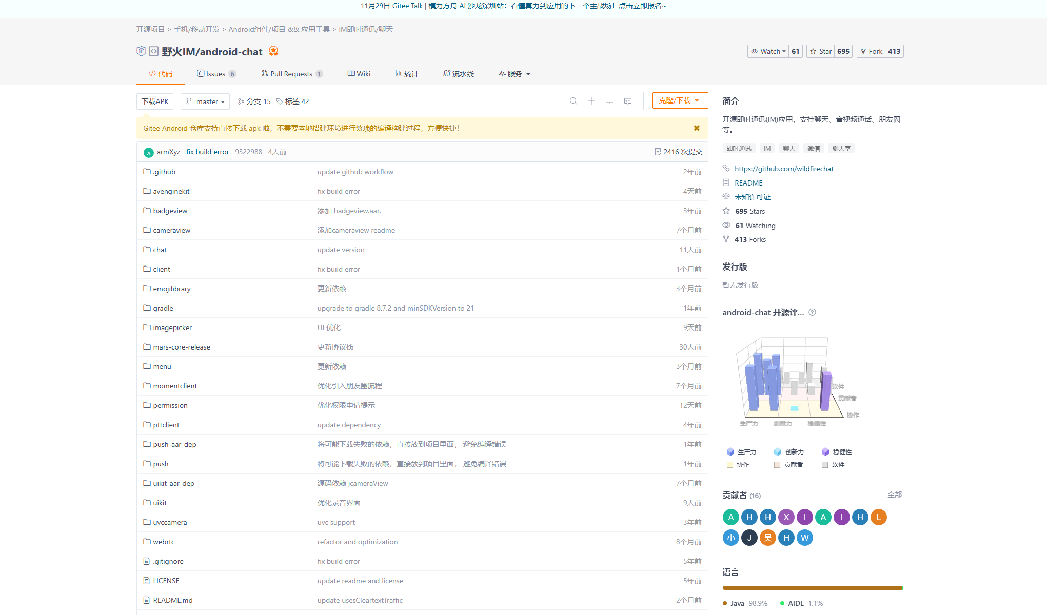This screenshot has height=615, width=1047.
Task: Expand the master branch dropdown
Action: [x=205, y=101]
